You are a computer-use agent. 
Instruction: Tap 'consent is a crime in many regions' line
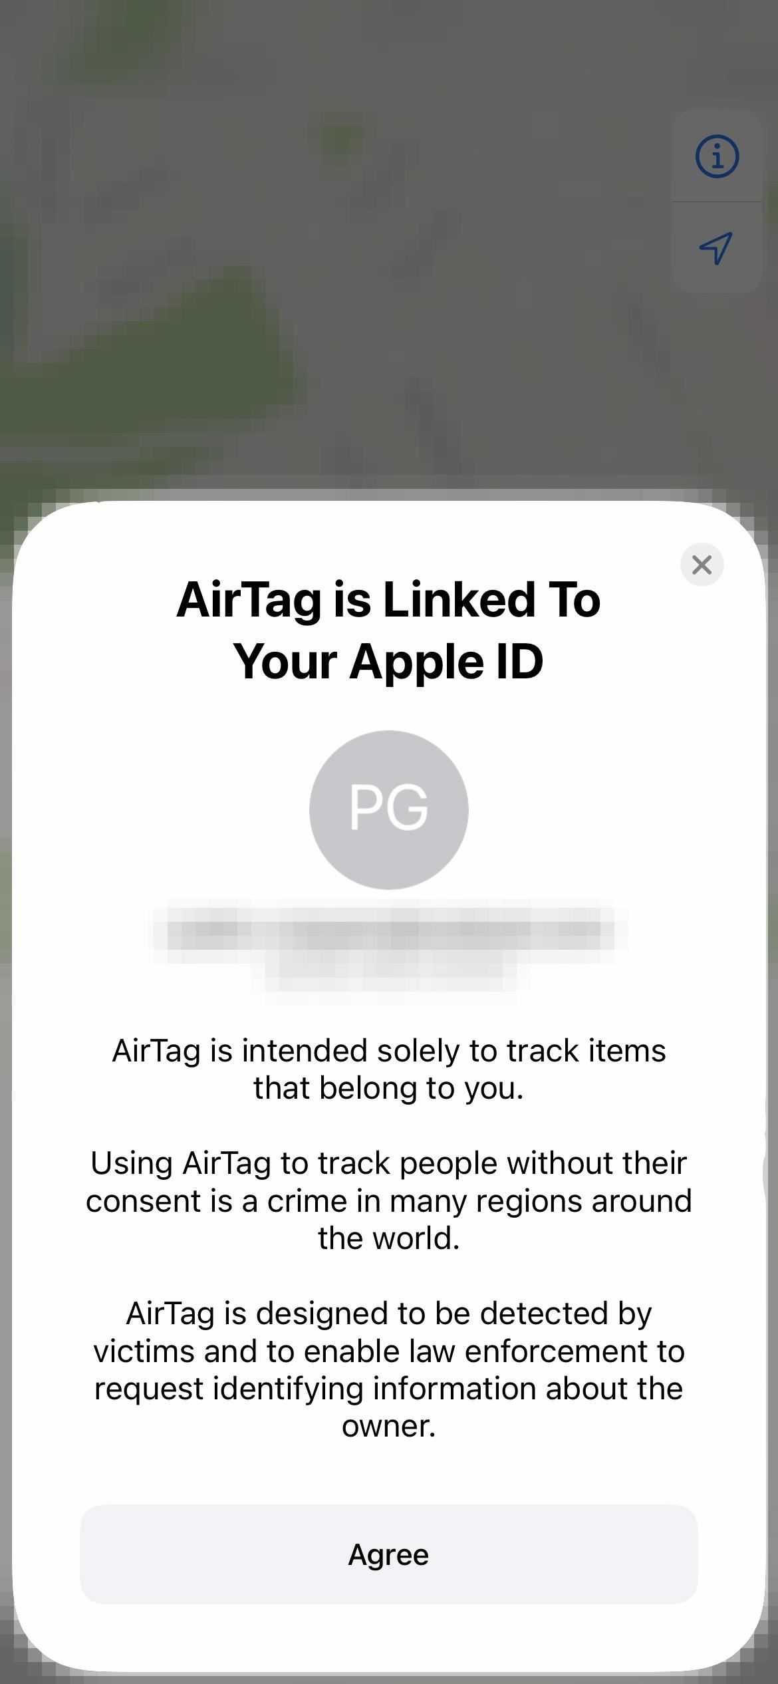(389, 1201)
